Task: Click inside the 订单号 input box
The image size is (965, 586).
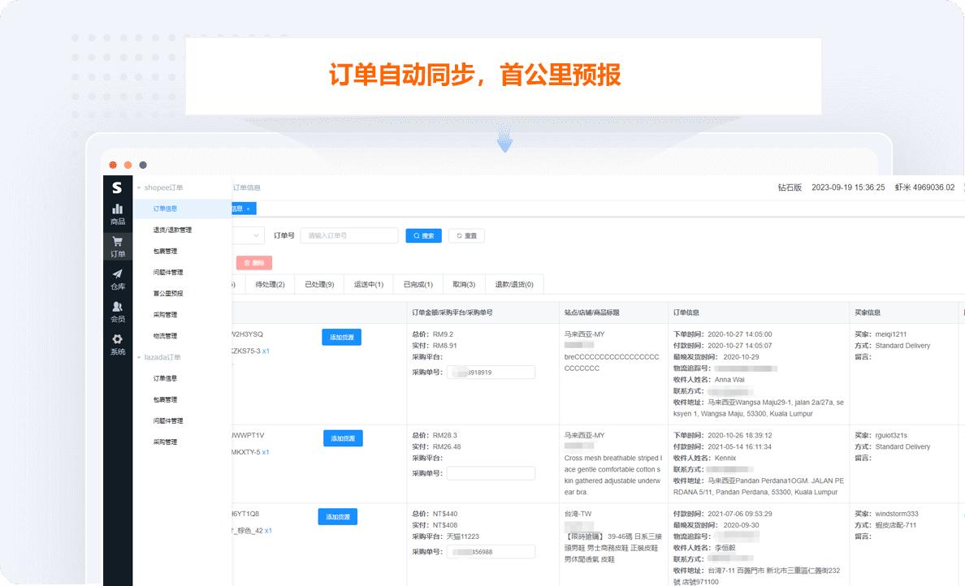Action: [349, 235]
